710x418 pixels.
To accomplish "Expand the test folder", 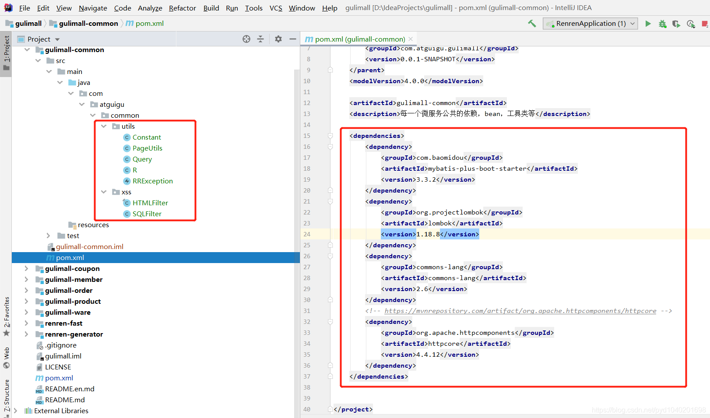I will click(x=49, y=236).
